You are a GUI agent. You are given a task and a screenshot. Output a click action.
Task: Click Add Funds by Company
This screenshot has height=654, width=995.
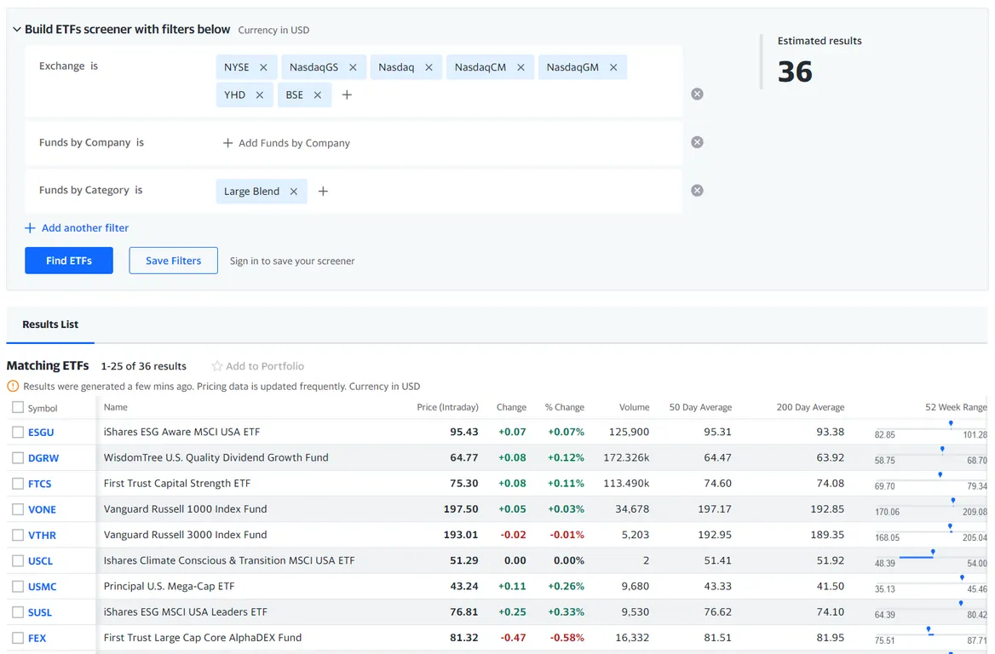(x=286, y=143)
